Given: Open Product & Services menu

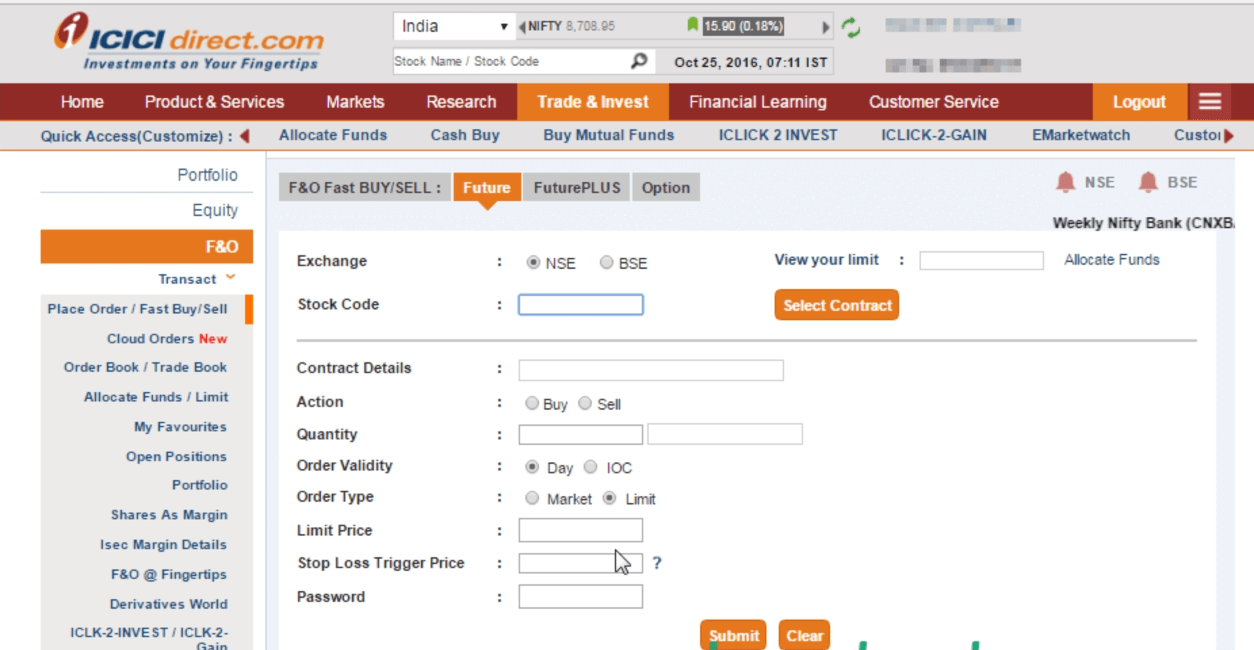Looking at the screenshot, I should (214, 102).
